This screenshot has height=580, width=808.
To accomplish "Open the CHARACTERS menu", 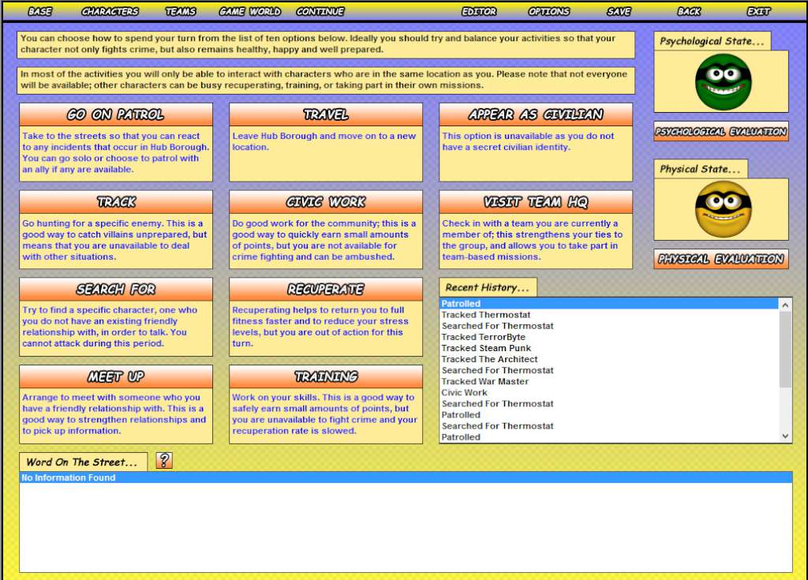I will coord(109,11).
